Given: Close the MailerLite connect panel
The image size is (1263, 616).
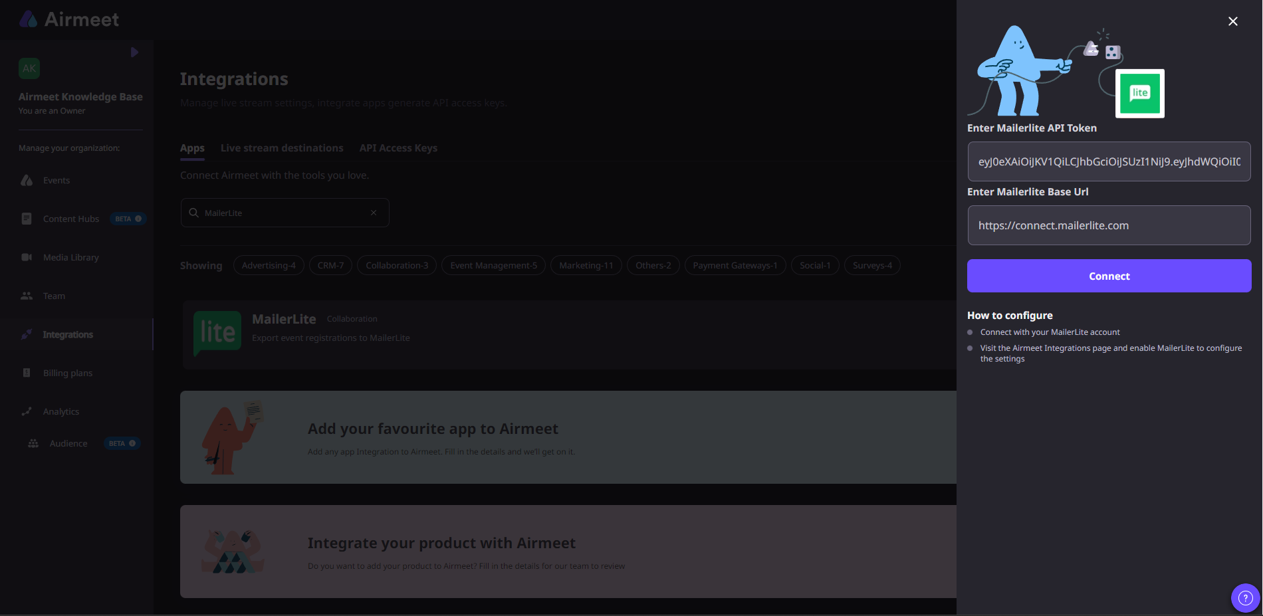Looking at the screenshot, I should [1232, 21].
